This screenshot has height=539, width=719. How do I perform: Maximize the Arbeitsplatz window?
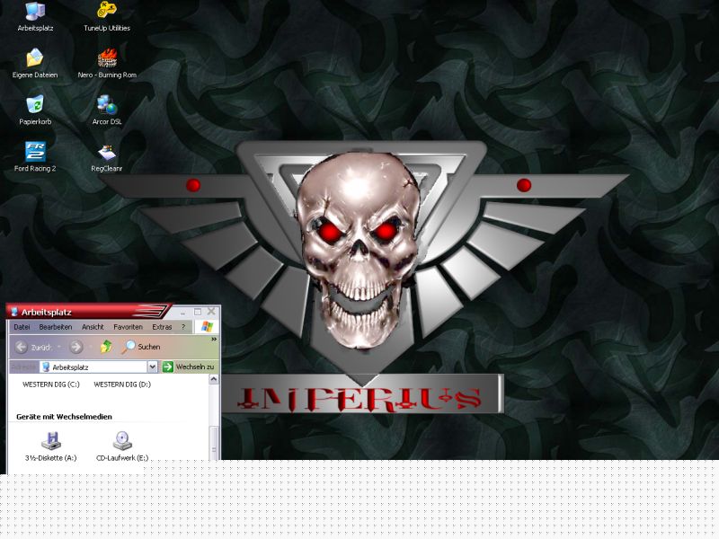(x=198, y=312)
